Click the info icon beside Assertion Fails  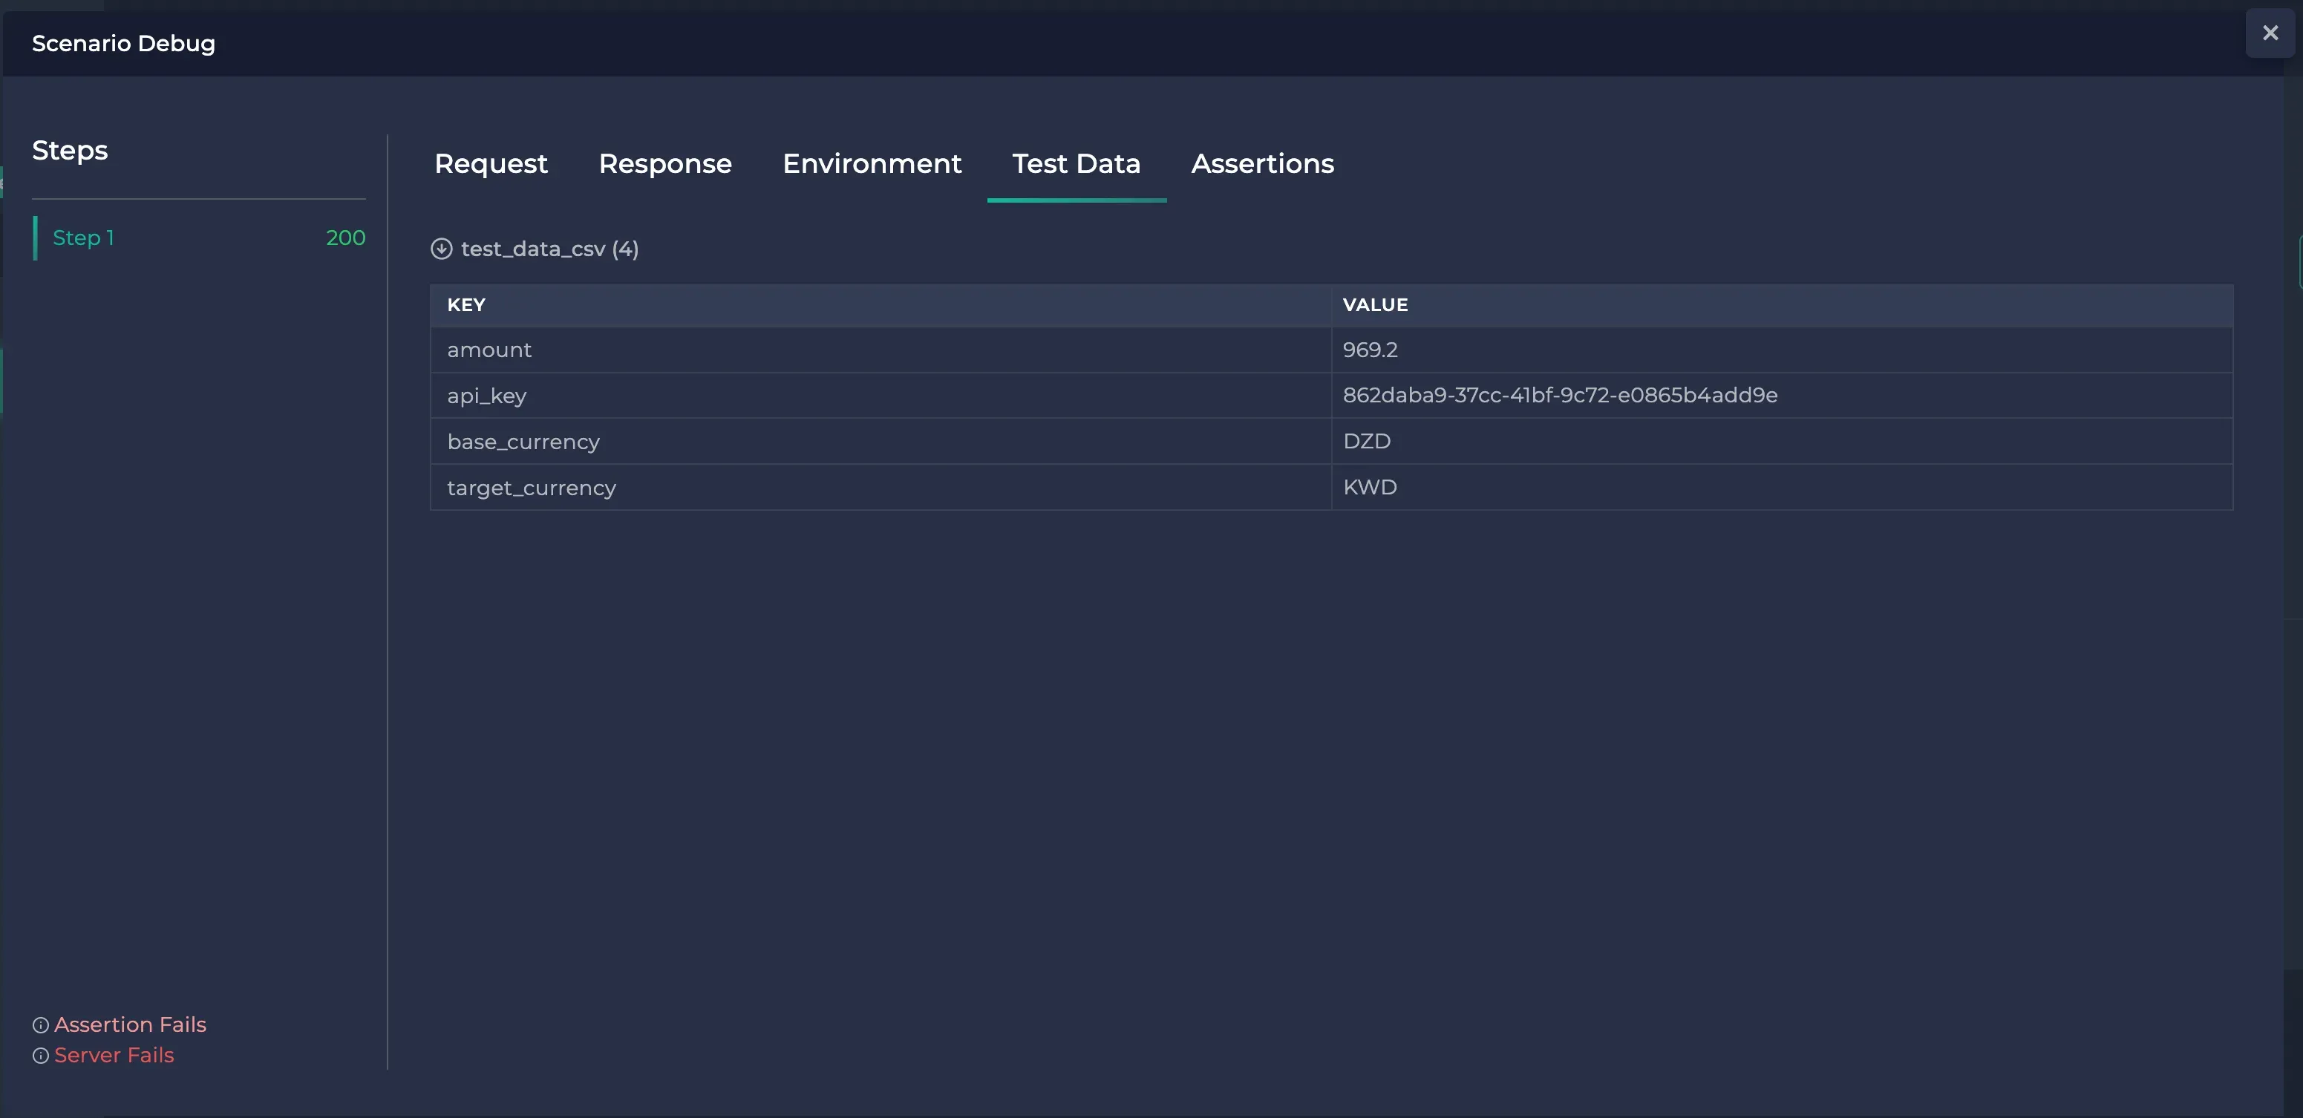tap(39, 1025)
